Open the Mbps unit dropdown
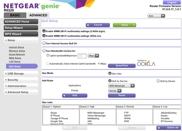This screenshot has width=182, height=131. (x=94, y=56)
